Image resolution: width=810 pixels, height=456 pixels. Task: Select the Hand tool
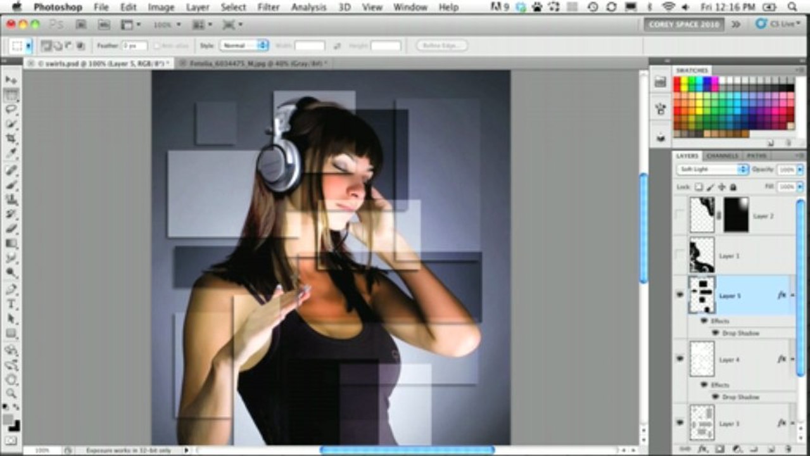pos(11,379)
